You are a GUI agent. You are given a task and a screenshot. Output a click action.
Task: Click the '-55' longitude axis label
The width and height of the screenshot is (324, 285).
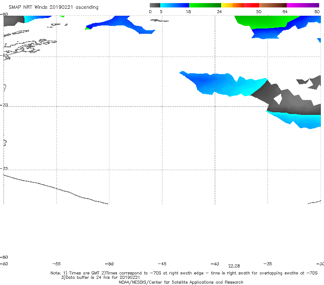[x=56, y=264]
